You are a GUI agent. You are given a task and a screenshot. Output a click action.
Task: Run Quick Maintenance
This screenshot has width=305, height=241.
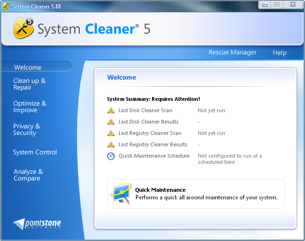[x=161, y=190]
